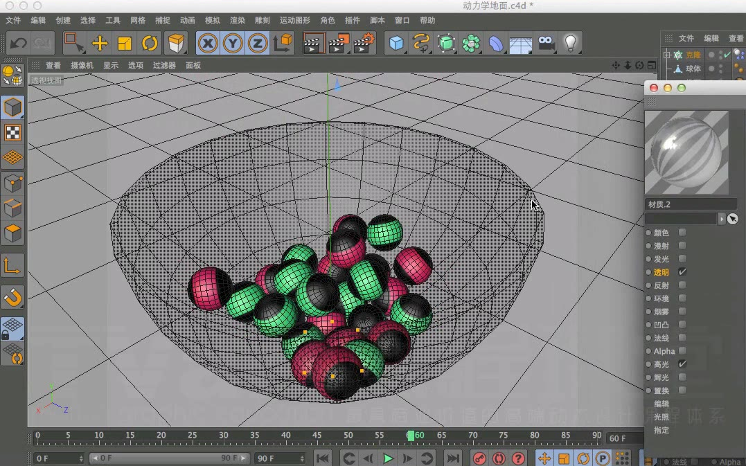The width and height of the screenshot is (746, 466).
Task: Open the viewport 摄像机 (Camera) menu
Action: coord(82,66)
